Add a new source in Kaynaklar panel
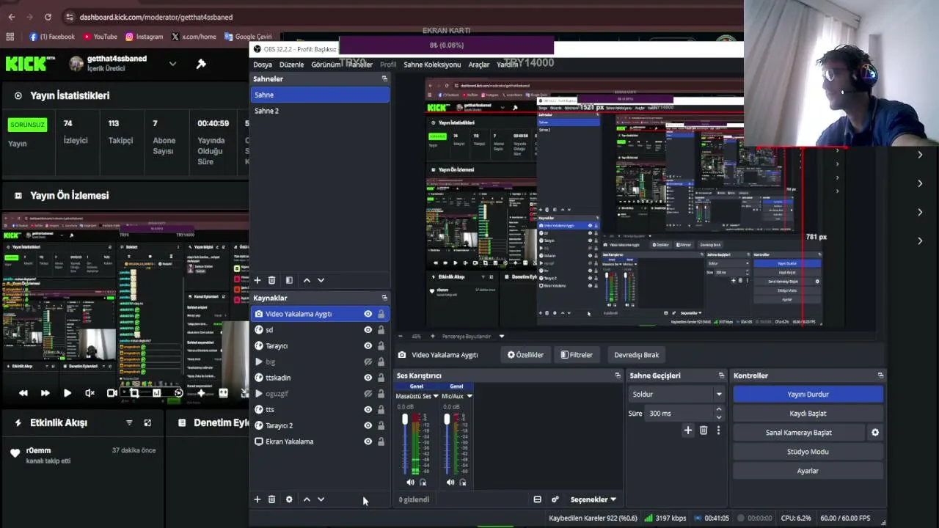 257,499
